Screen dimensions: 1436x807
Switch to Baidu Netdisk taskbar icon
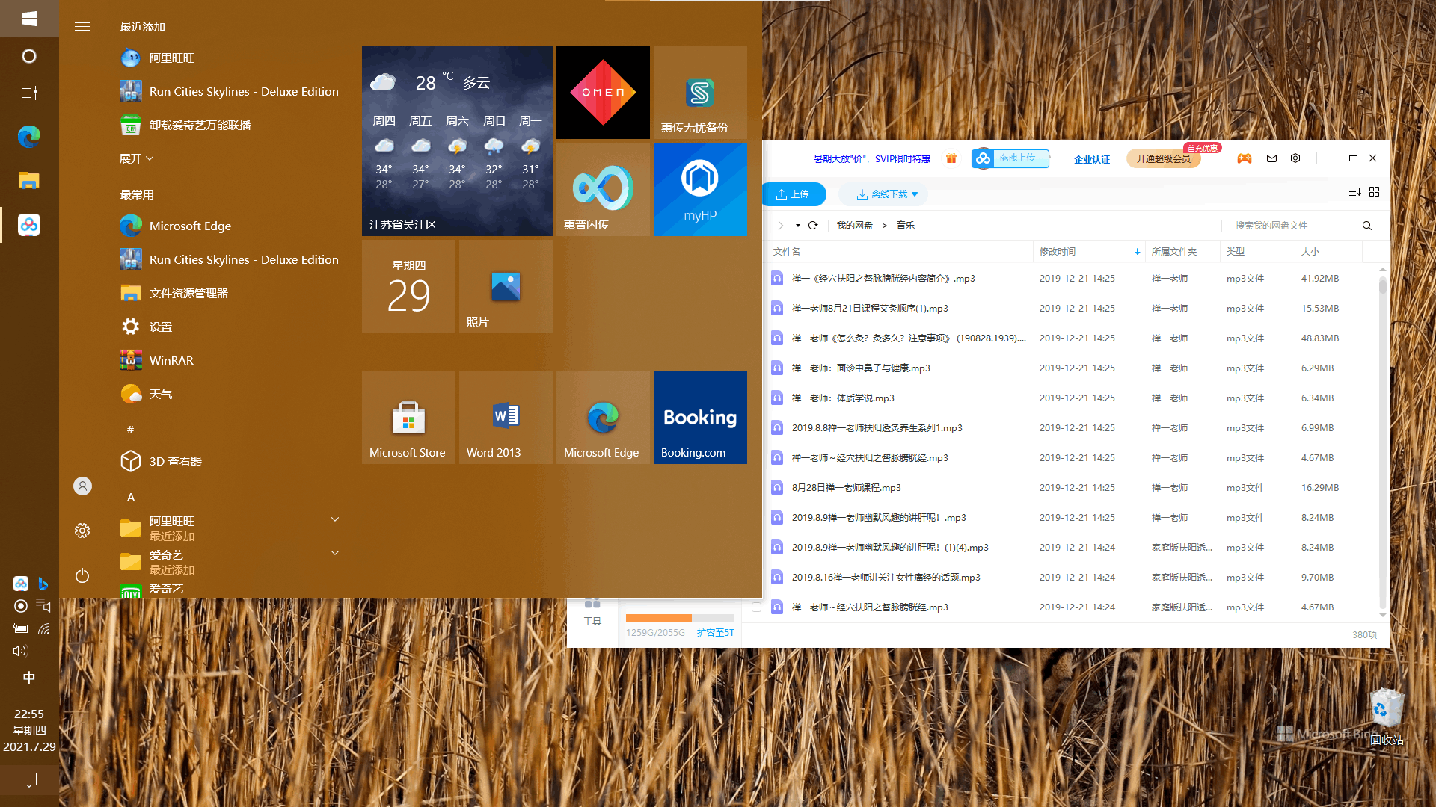[29, 225]
